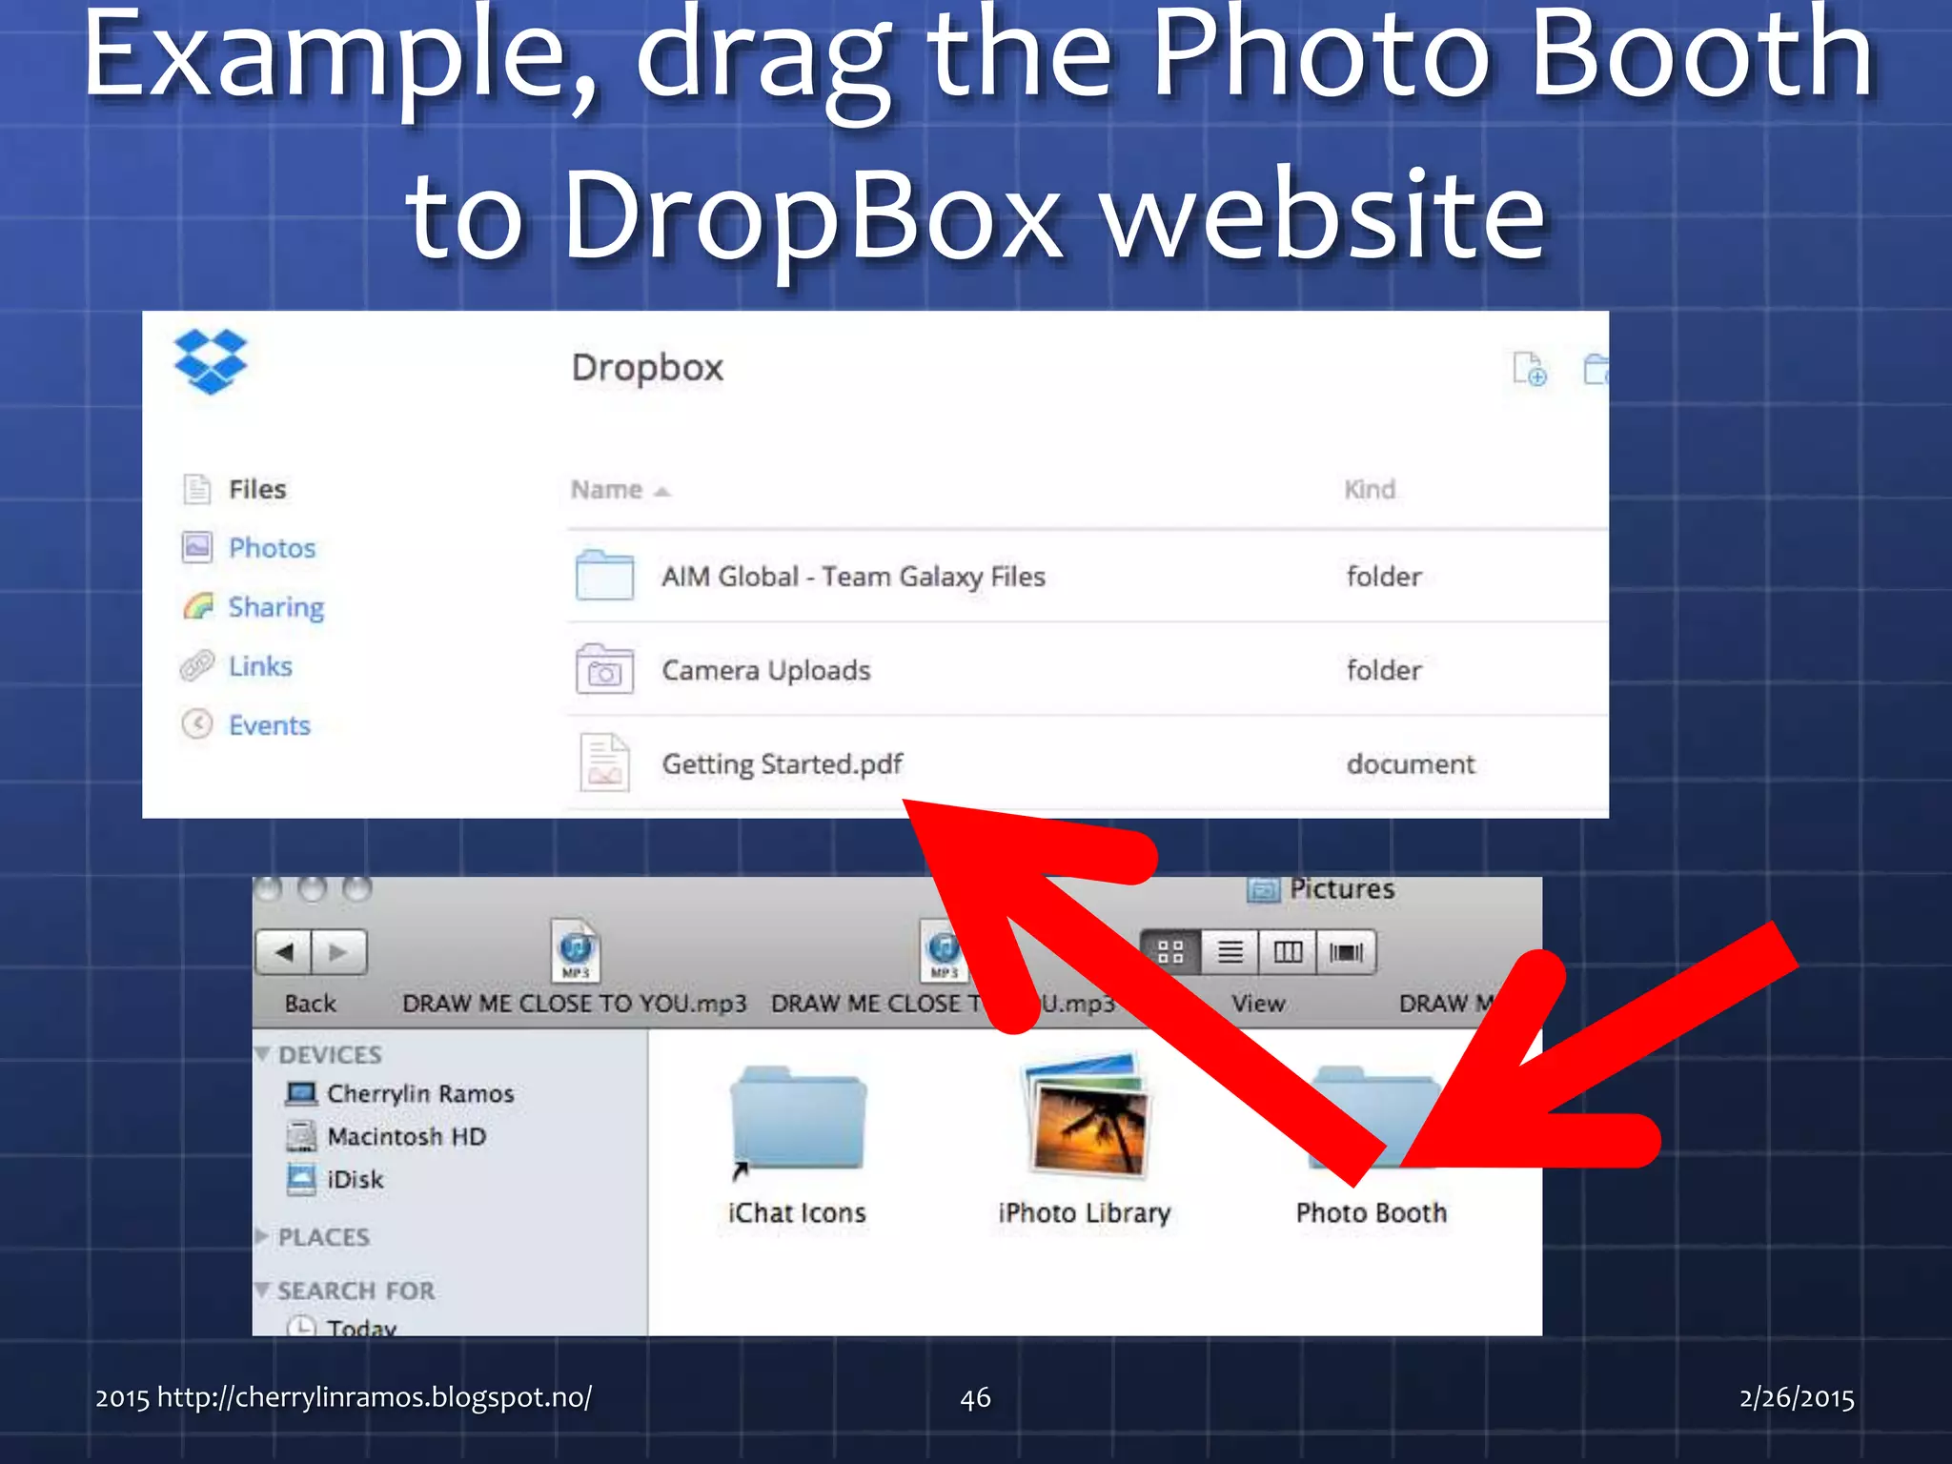The image size is (1952, 1464).
Task: Open Getting Started.pdf
Action: point(783,764)
